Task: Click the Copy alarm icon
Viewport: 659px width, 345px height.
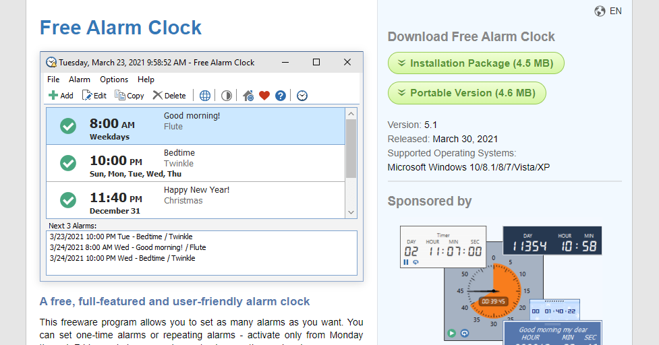Action: coord(120,96)
